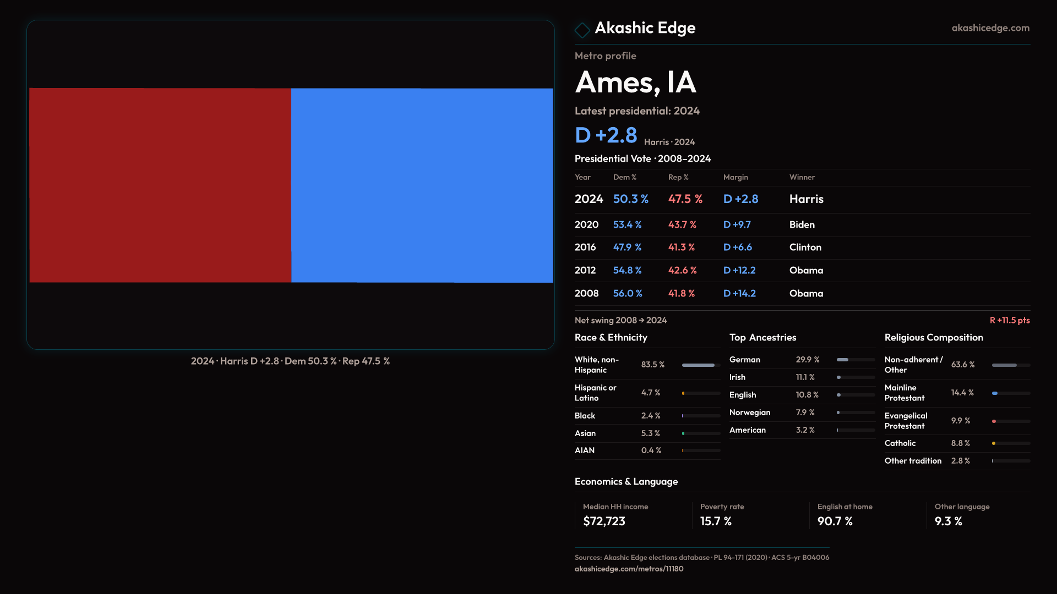Click the R +11.5 pts net swing value
Viewport: 1057px width, 594px height.
pos(1009,320)
